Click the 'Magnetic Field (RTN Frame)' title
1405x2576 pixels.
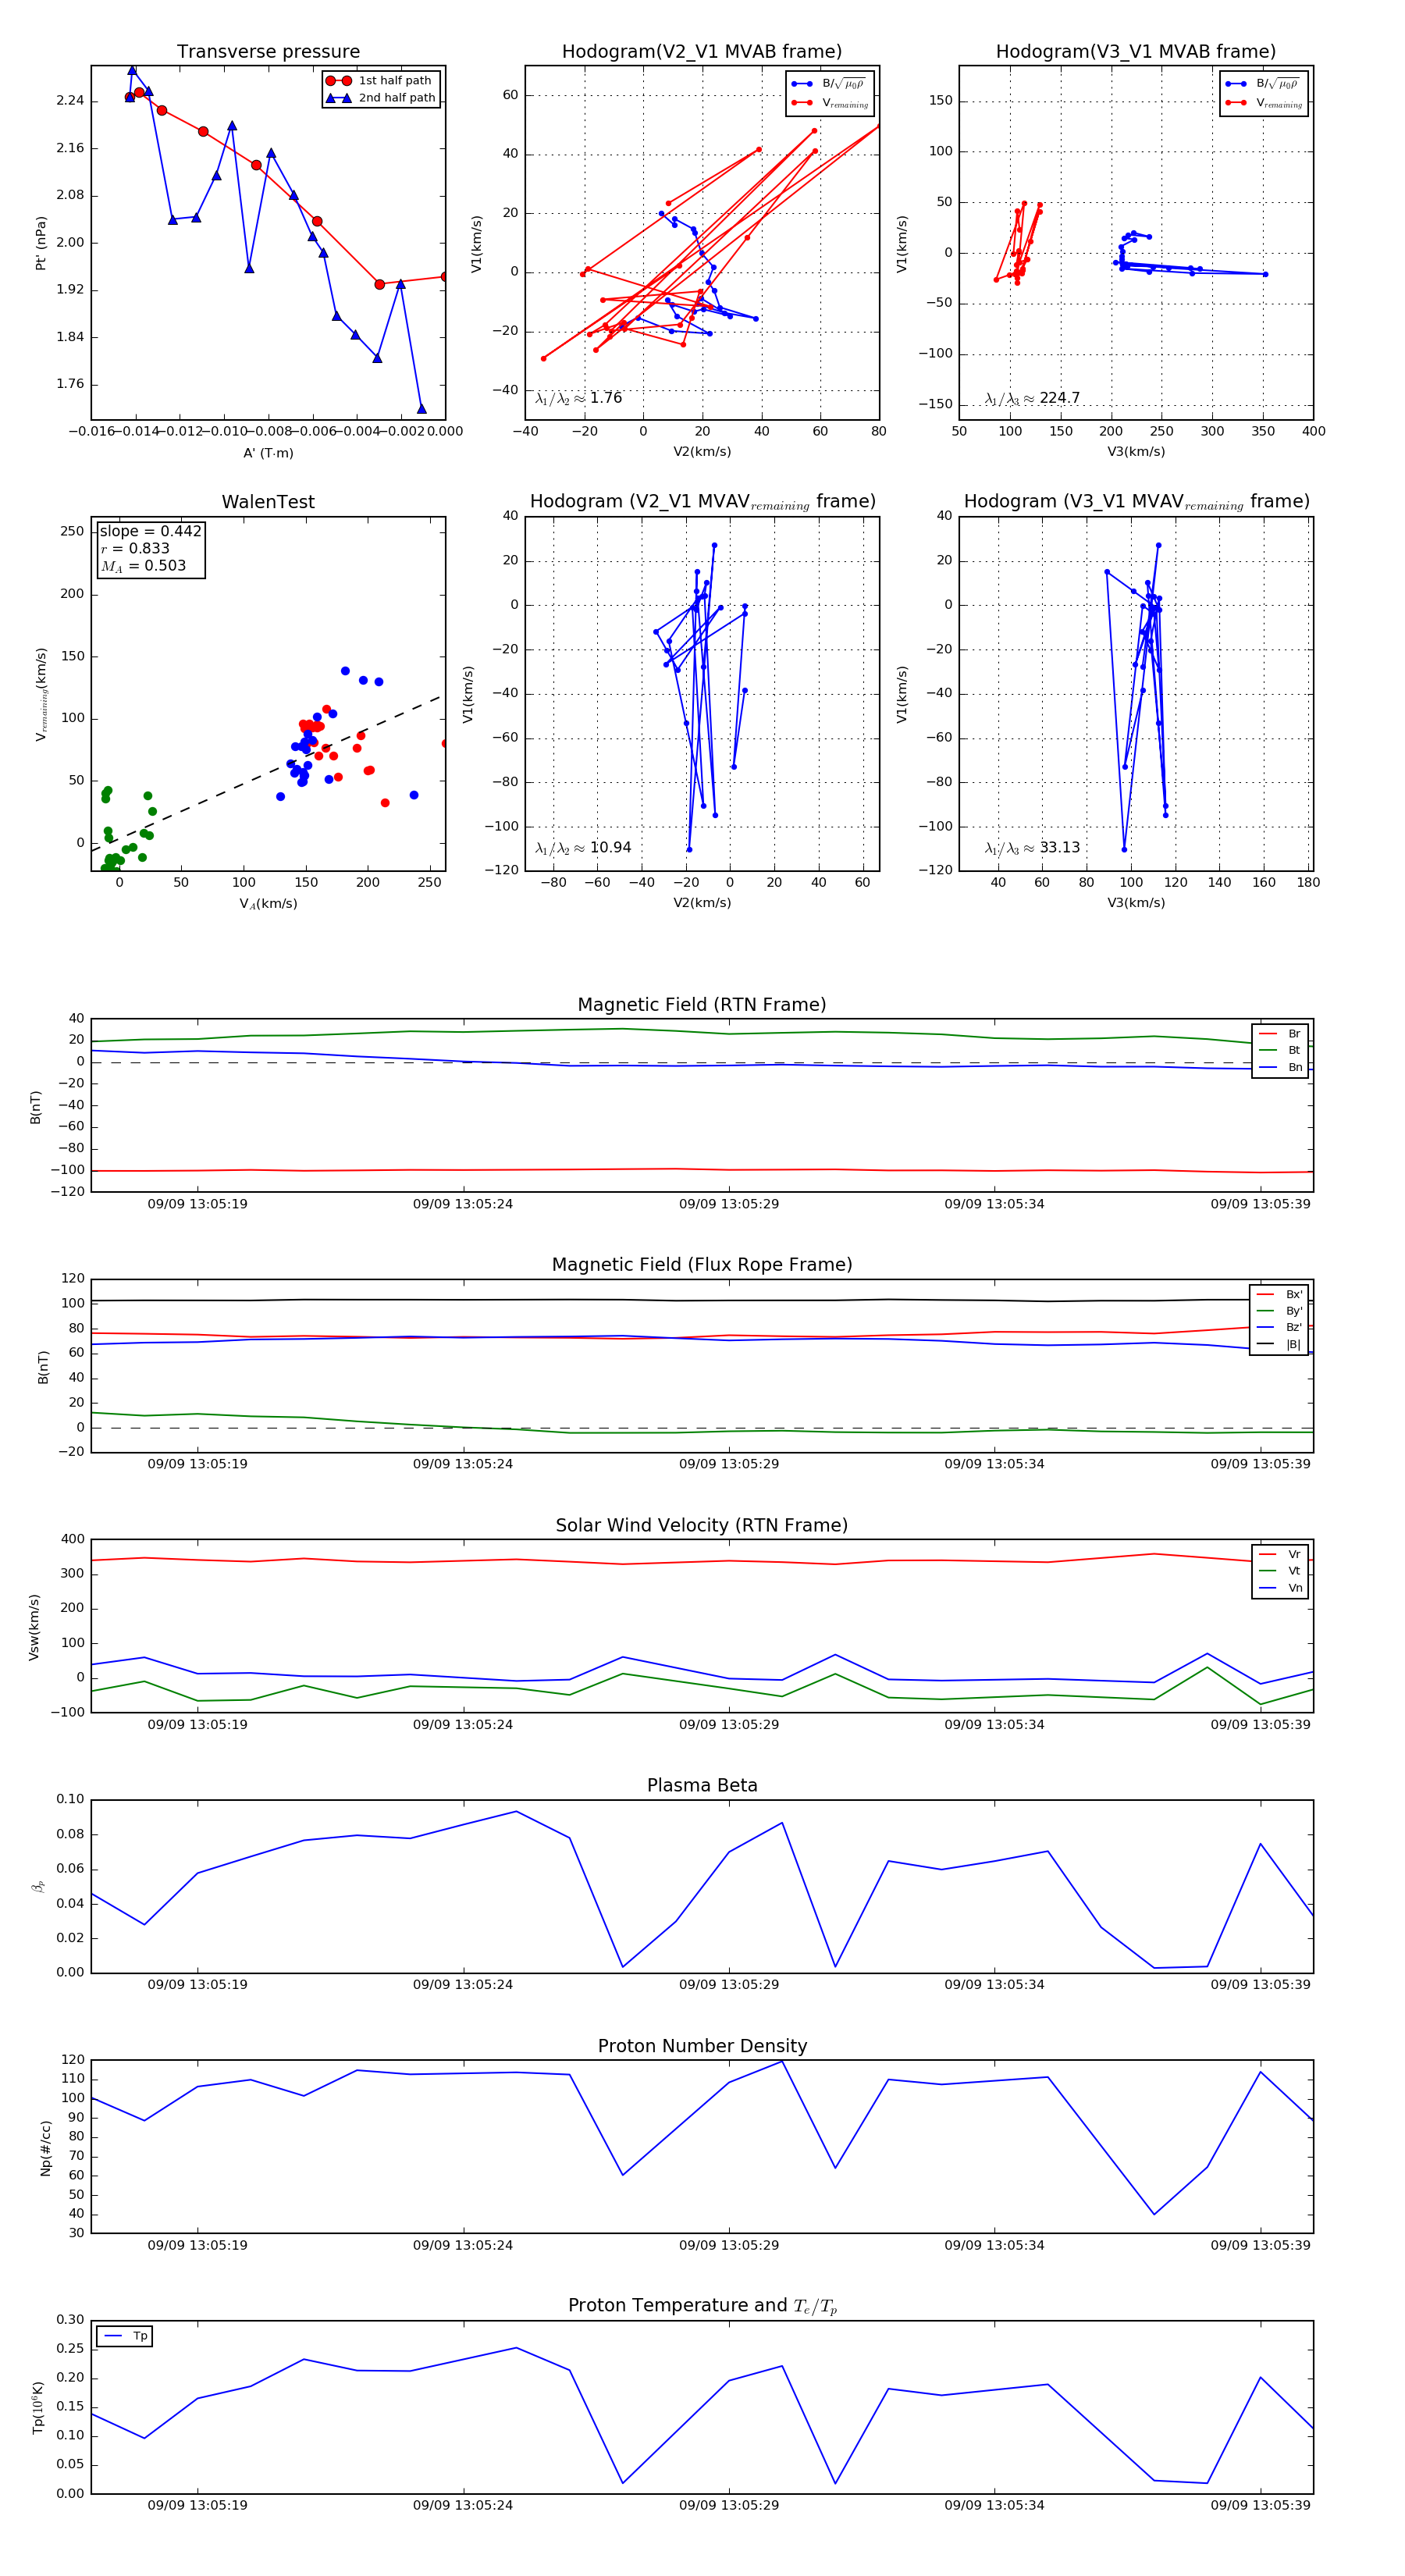click(x=702, y=1005)
